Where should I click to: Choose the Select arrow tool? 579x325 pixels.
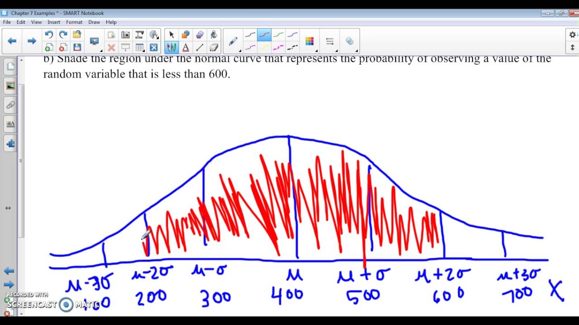(171, 35)
